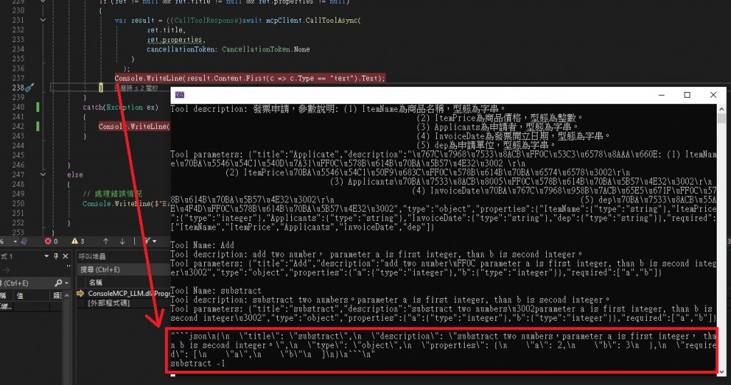The width and height of the screenshot is (731, 385).
Task: Expand the watch panel toolbar overflow chevron
Action: click(x=69, y=267)
